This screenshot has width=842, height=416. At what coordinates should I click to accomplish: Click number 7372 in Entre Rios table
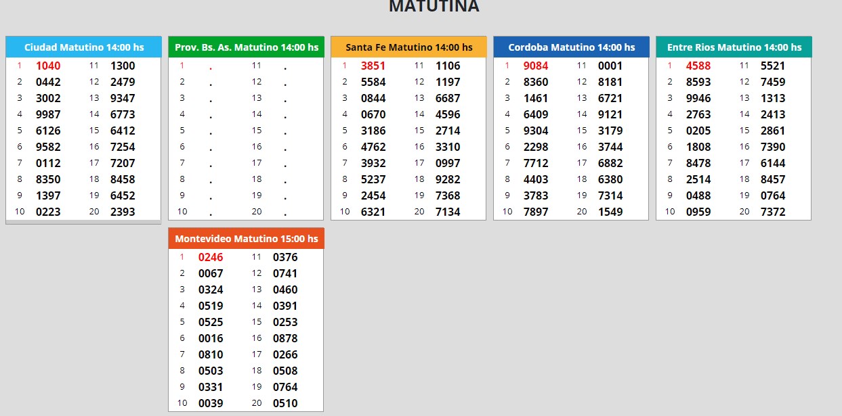tap(773, 212)
